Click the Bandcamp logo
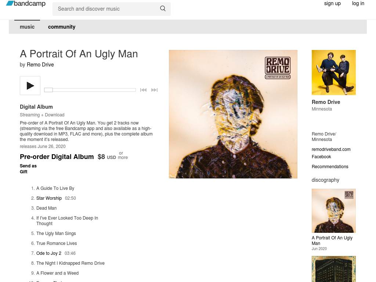Screen dimensions: 376x282 click(x=26, y=4)
